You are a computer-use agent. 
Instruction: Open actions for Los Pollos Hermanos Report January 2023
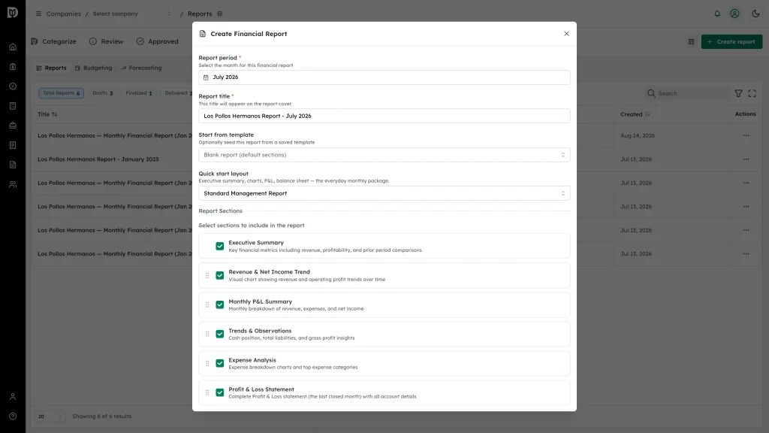(746, 159)
